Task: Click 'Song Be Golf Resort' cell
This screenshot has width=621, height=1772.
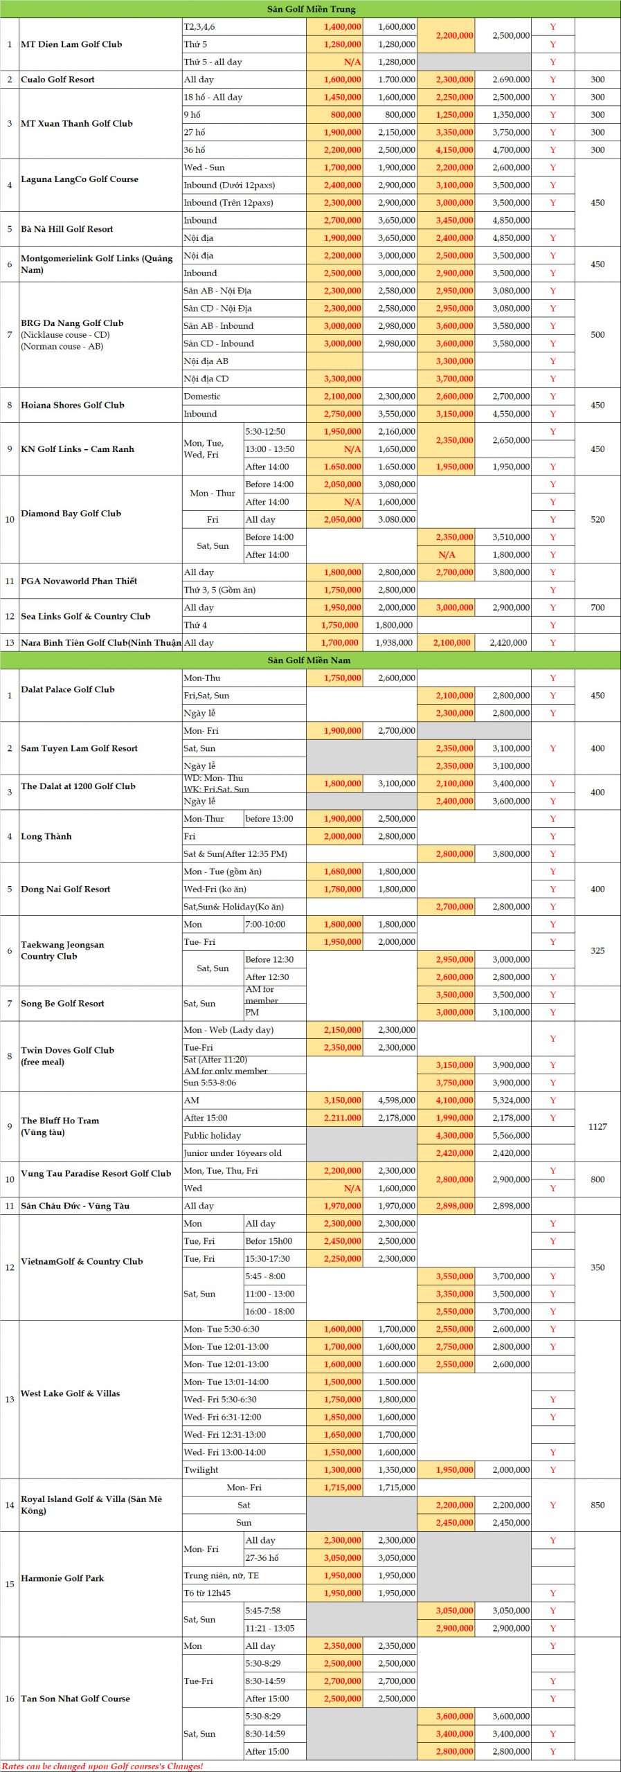Action: click(100, 1003)
